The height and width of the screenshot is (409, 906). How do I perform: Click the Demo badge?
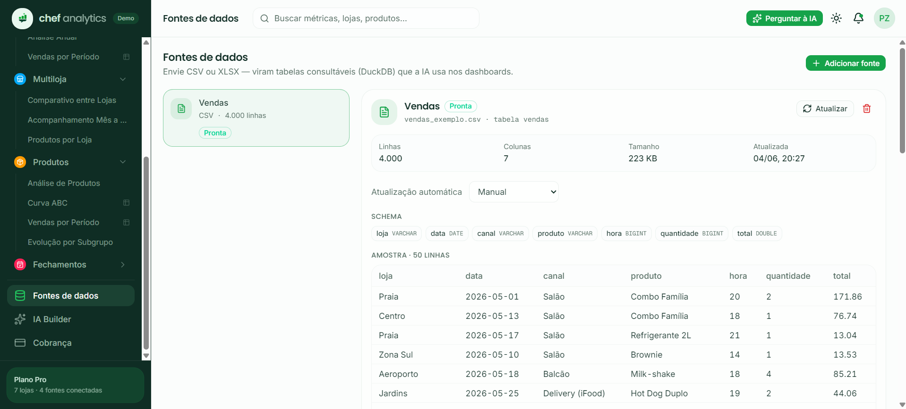click(x=126, y=18)
